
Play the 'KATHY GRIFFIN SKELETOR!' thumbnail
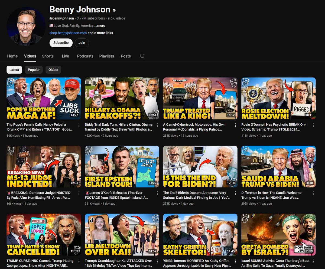(x=200, y=235)
